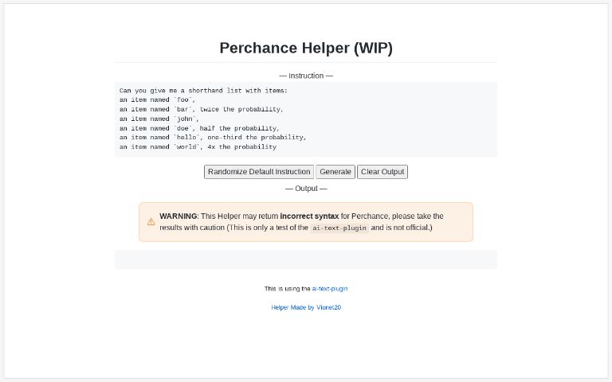Image resolution: width=612 pixels, height=382 pixels.
Task: Click the ai-text-plugin code tag in the warning
Action: [339, 228]
